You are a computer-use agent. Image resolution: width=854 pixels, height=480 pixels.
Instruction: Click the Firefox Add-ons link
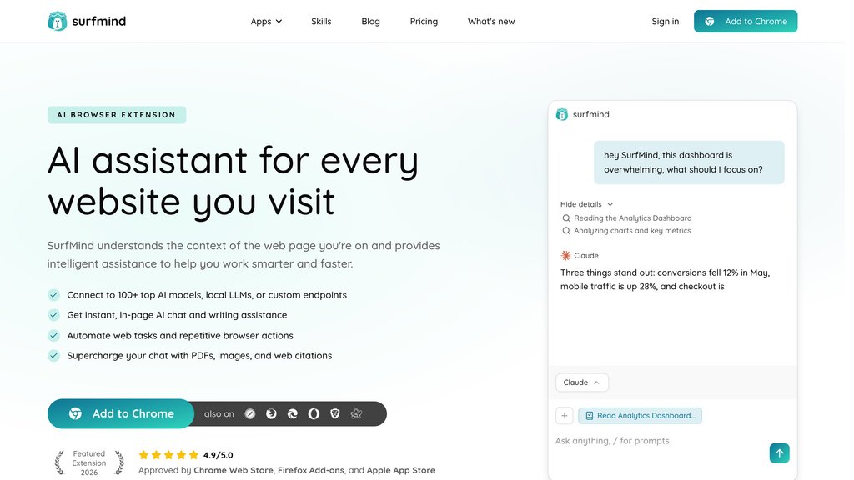coord(311,470)
